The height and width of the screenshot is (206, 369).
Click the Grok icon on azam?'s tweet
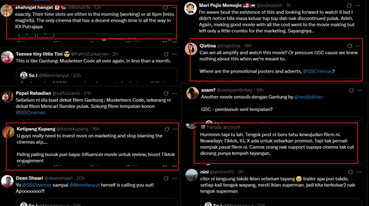click(351, 90)
